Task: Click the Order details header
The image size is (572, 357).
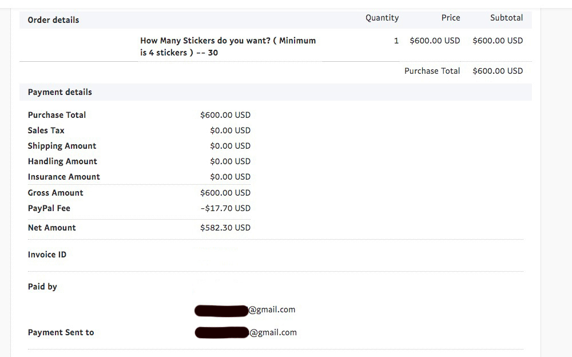Action: coord(53,20)
